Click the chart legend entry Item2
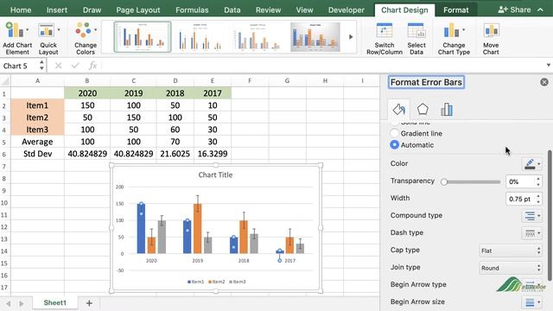This screenshot has height=311, width=553. 217,282
